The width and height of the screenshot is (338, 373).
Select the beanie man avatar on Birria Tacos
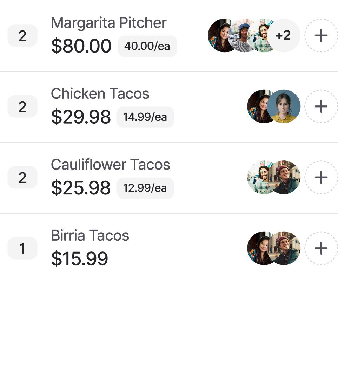tap(286, 248)
